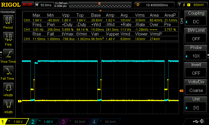209x125 pixels.
Task: Select the -Width measurement icon
Action: point(8,105)
